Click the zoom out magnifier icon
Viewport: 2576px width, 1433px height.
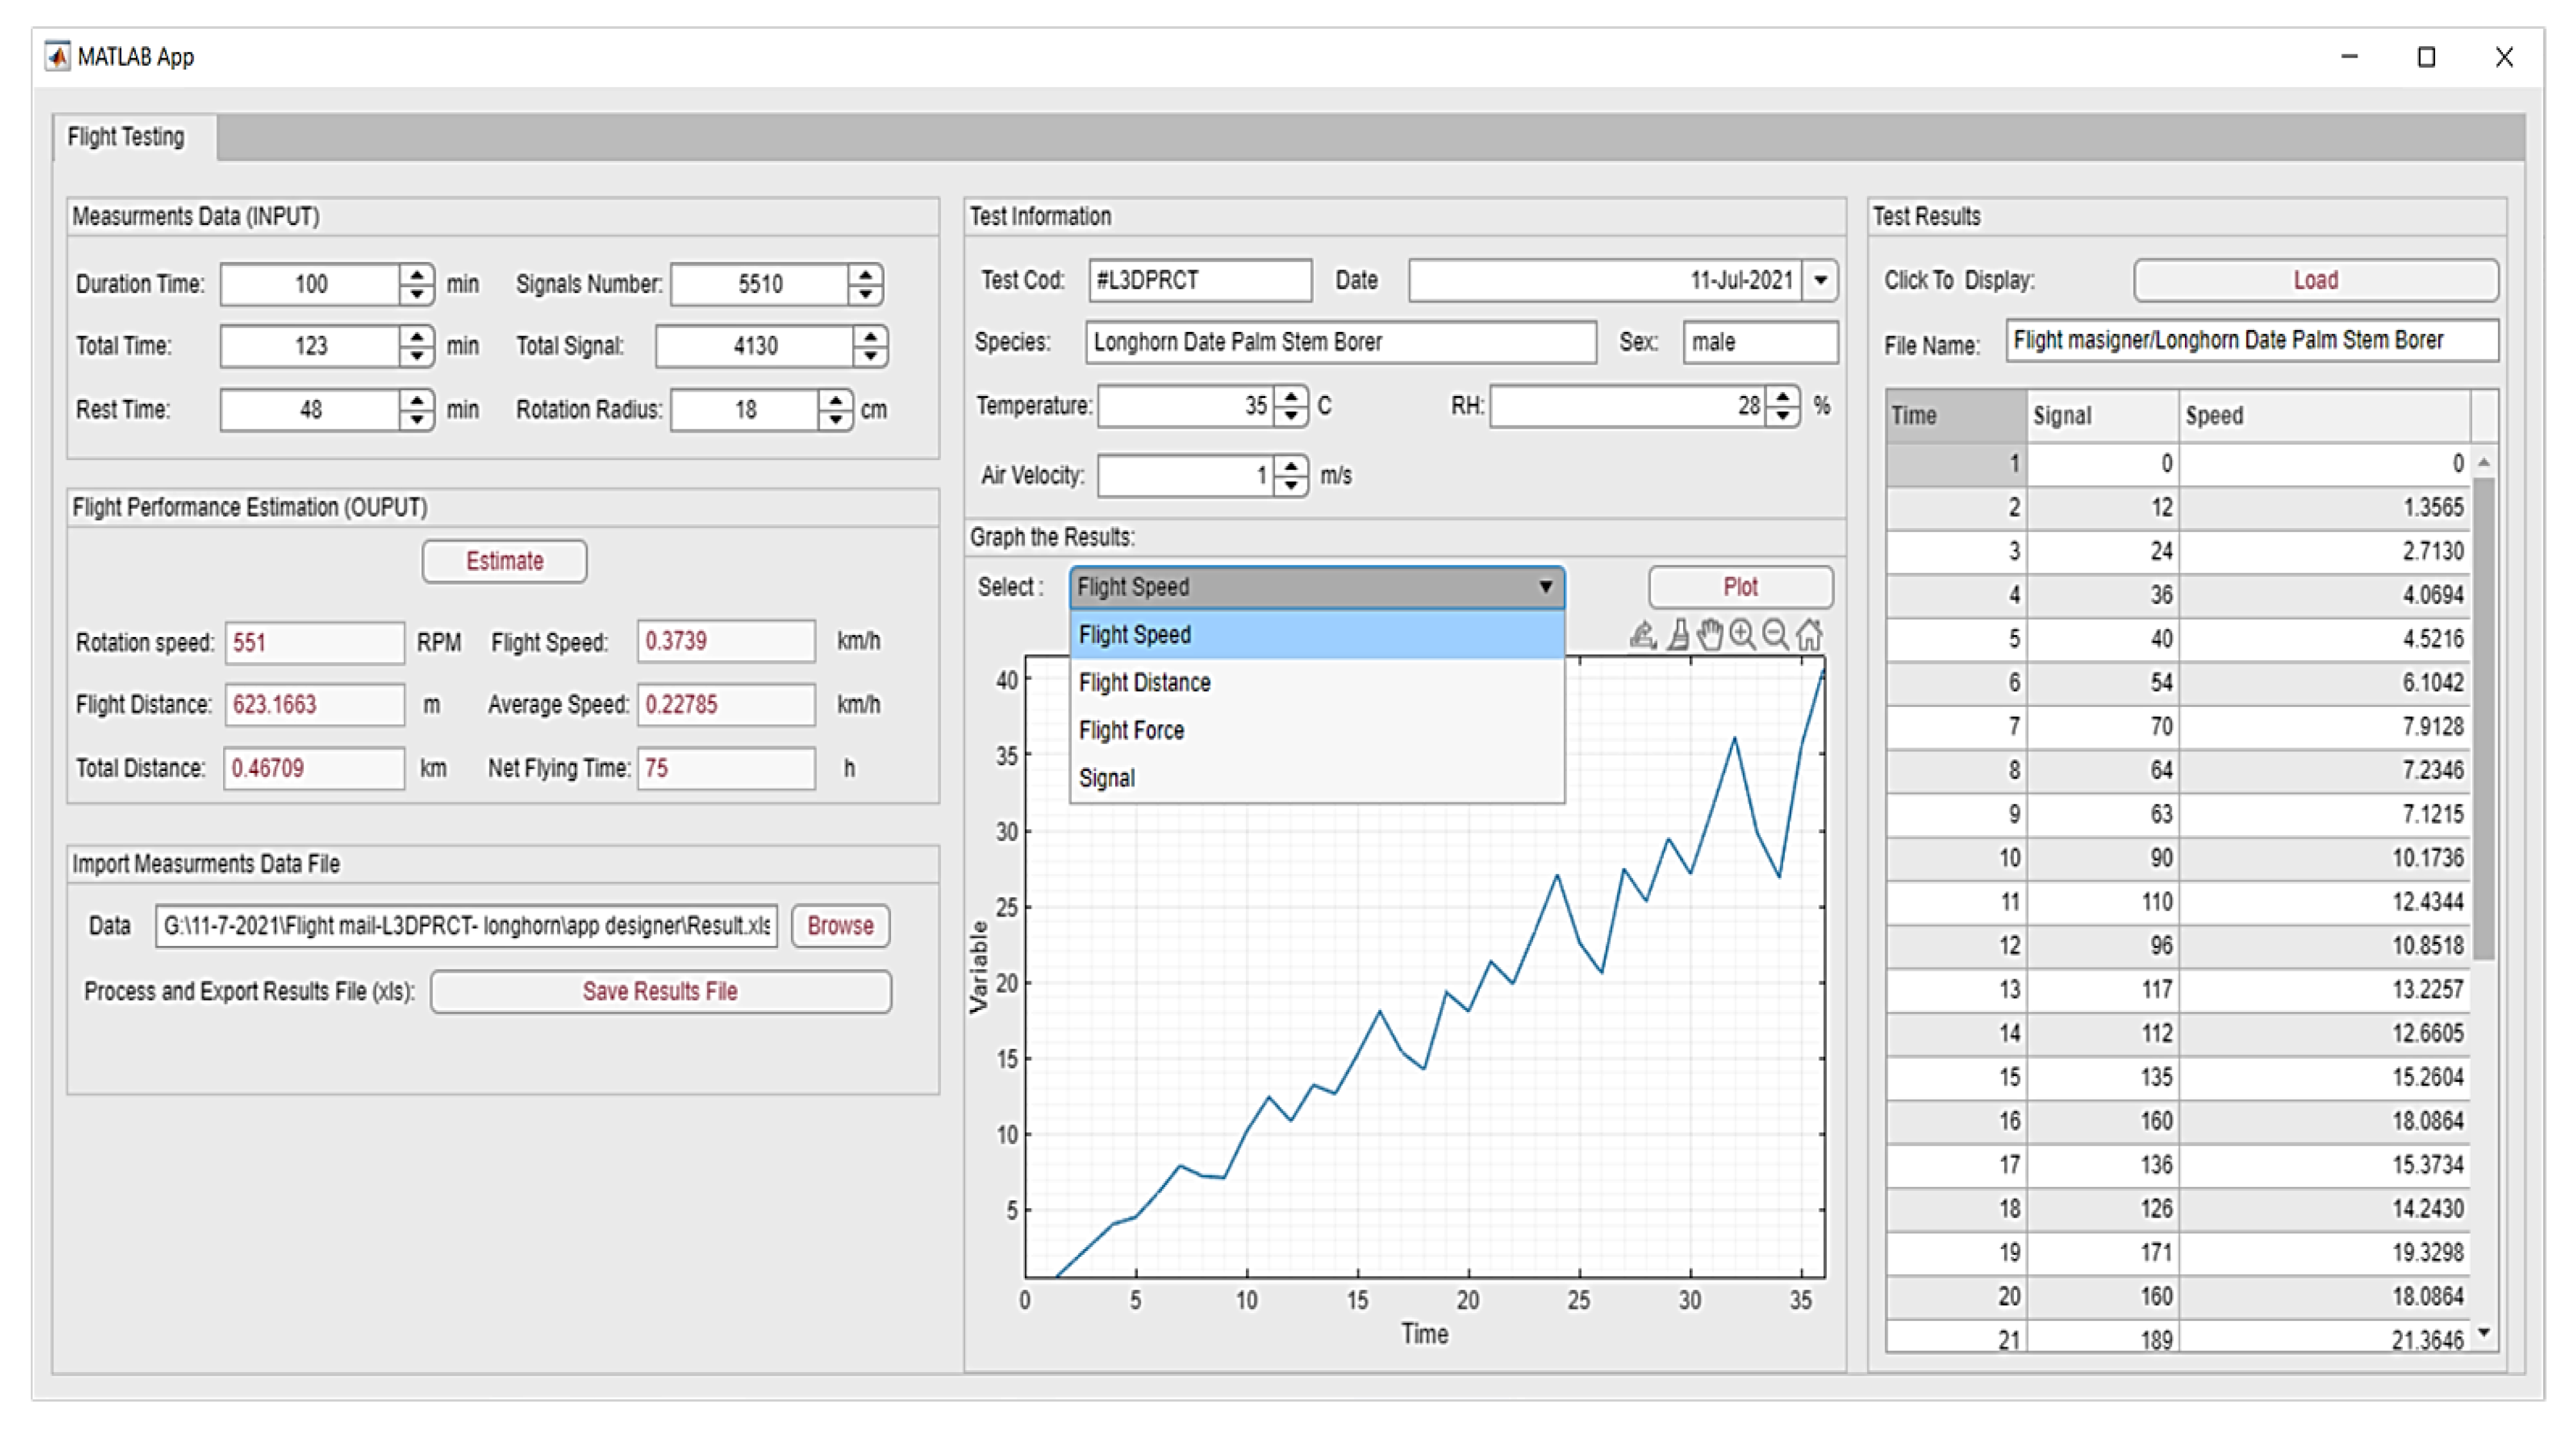1775,635
